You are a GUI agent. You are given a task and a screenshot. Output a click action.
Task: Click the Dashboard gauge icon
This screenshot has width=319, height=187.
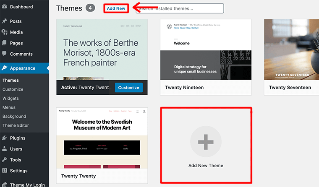(4, 7)
